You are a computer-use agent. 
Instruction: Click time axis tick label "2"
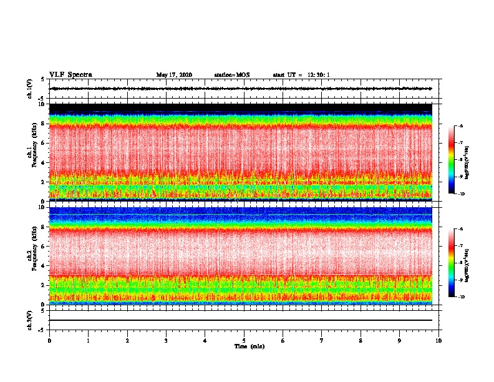point(127,341)
